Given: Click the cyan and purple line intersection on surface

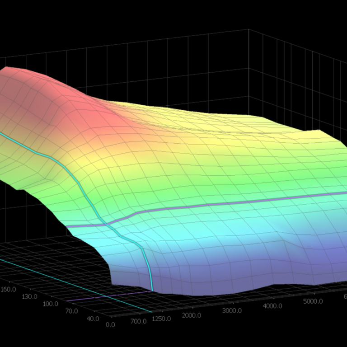Looking at the screenshot, I should (107, 224).
